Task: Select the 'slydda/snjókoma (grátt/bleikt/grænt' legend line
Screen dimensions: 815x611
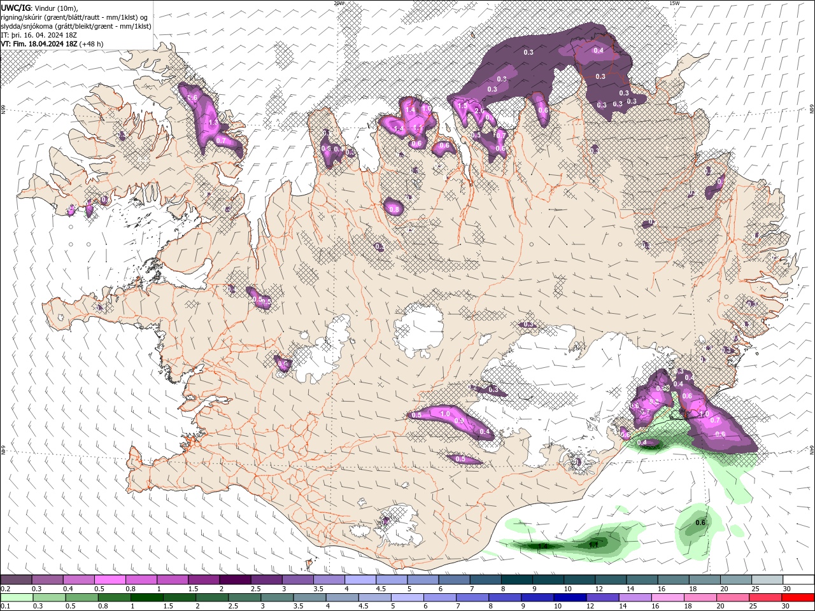Action: (76, 26)
